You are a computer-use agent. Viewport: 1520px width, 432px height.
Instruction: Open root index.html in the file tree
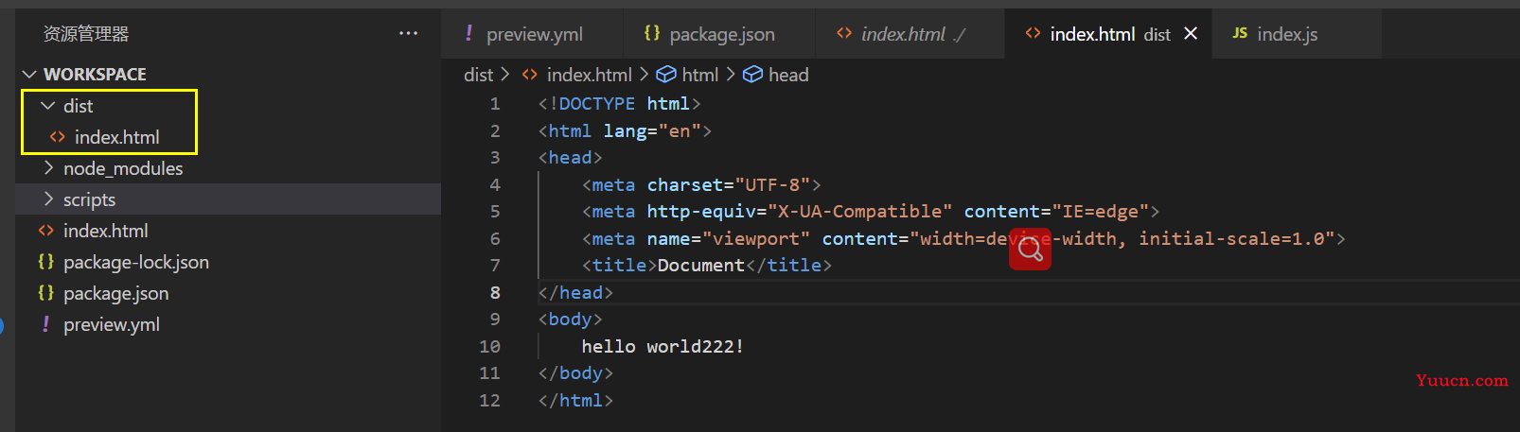coord(106,231)
